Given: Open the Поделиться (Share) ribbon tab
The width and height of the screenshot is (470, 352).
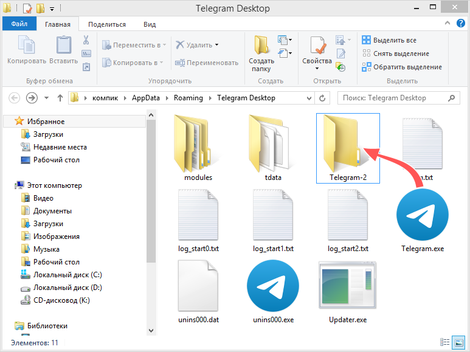Looking at the screenshot, I should pyautogui.click(x=107, y=24).
